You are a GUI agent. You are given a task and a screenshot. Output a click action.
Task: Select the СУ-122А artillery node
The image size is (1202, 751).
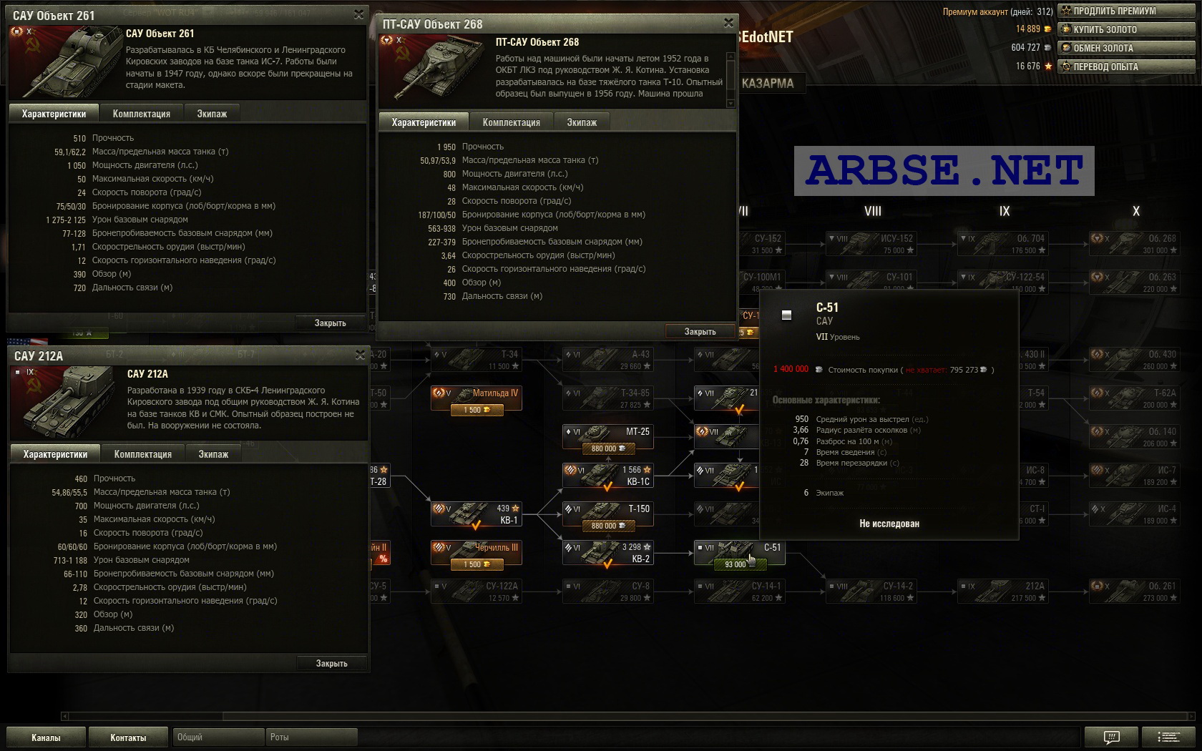click(477, 592)
